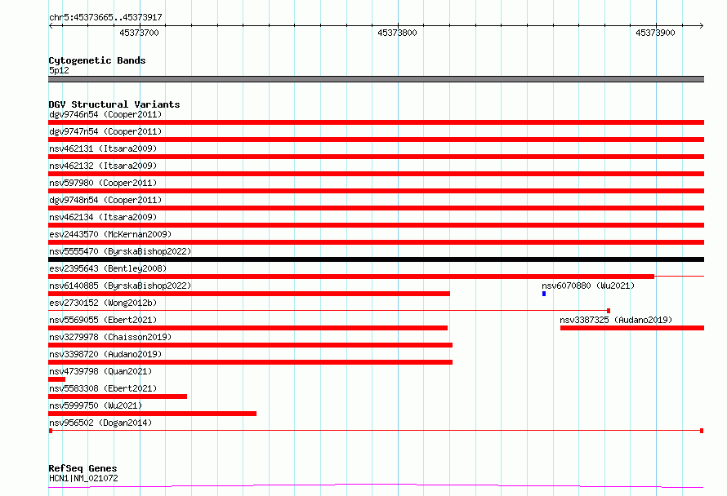Click the gray 5p12 cytogenetic band bar
Screen dimensions: 727x496
click(x=376, y=79)
